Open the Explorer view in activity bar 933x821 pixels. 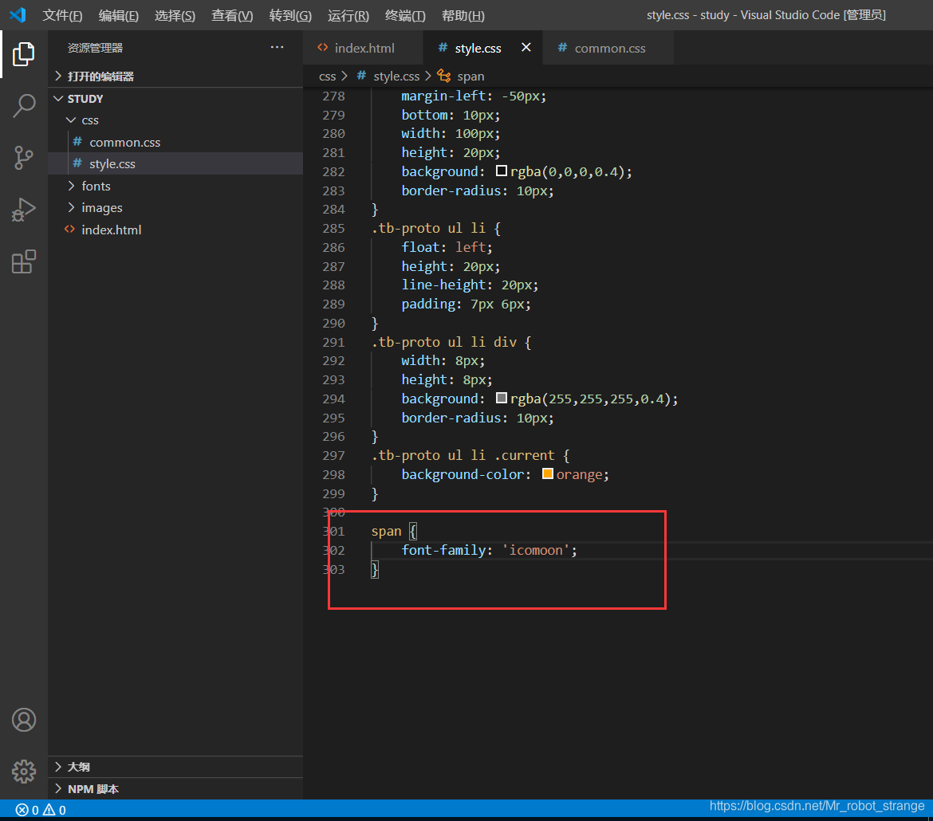(24, 54)
